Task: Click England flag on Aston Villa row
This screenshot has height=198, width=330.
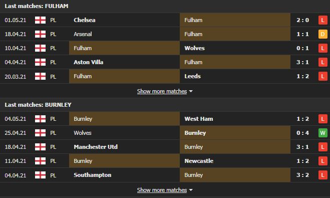Action: pos(40,62)
